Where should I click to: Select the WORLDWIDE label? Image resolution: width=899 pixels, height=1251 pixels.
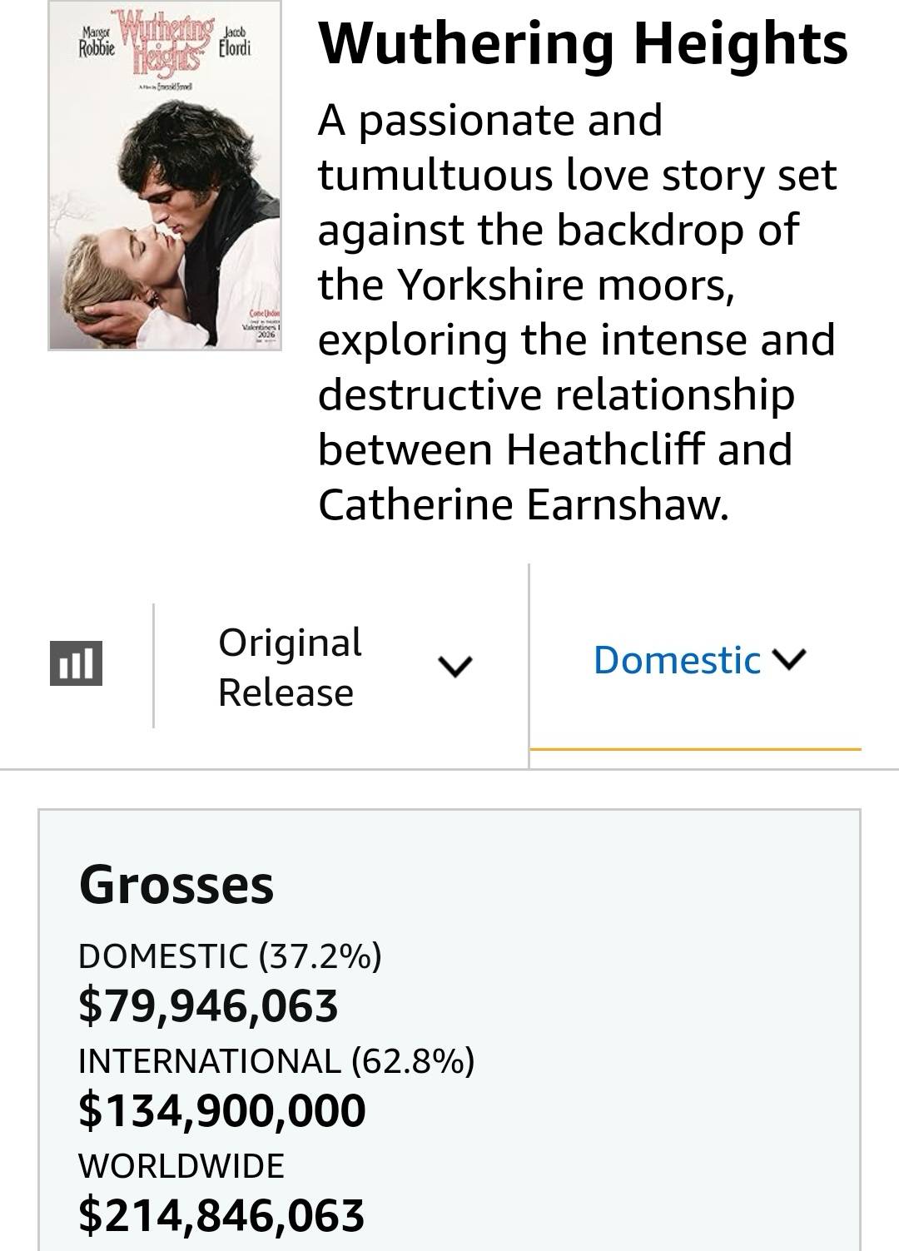[181, 1165]
